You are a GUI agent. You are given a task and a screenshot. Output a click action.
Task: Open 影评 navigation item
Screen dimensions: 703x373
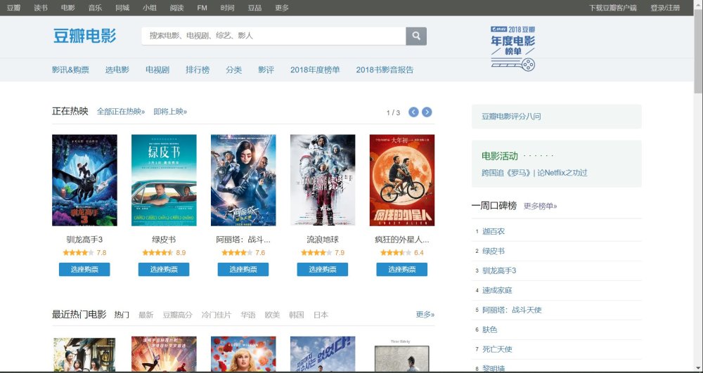pos(266,70)
